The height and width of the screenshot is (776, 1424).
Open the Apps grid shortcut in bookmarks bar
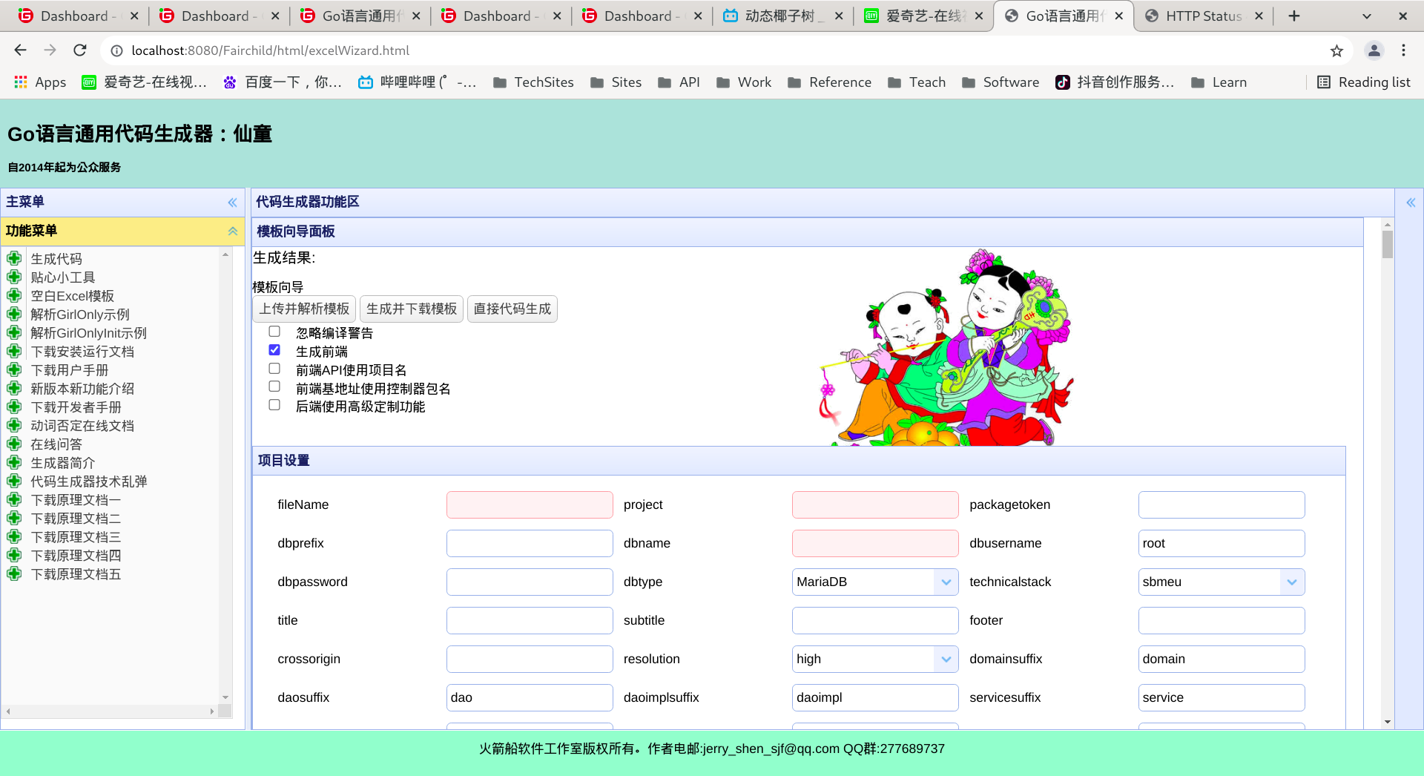[x=40, y=82]
